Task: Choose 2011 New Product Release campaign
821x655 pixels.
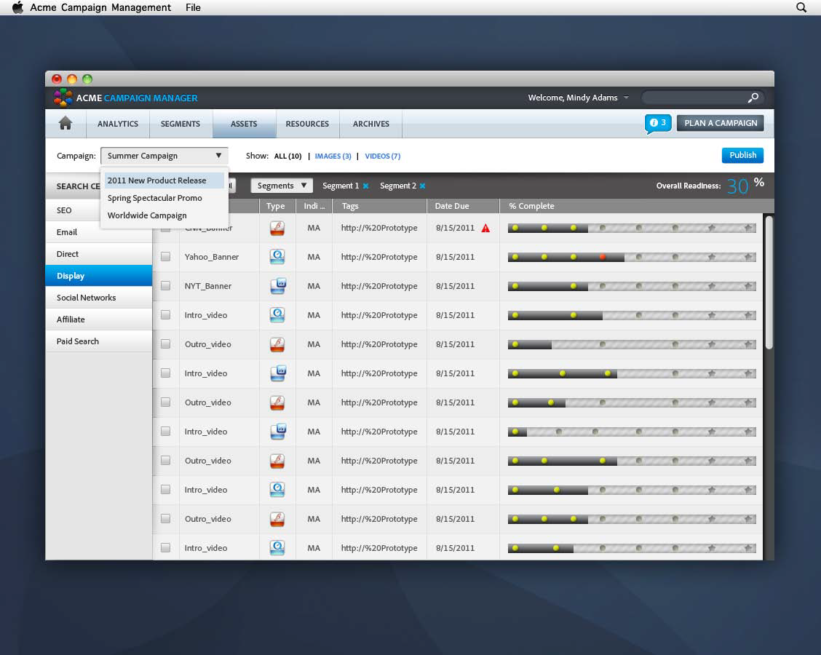Action: click(164, 180)
